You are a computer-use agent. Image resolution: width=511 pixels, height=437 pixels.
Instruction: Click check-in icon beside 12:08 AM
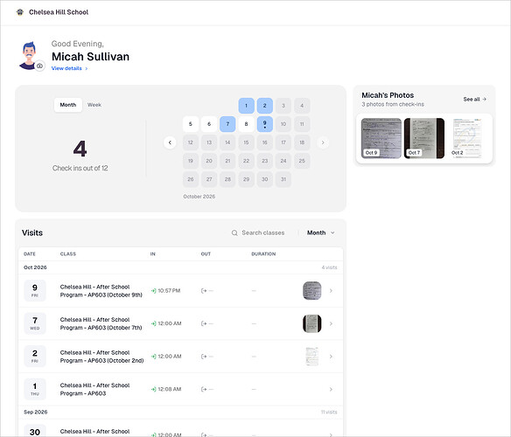(x=153, y=390)
